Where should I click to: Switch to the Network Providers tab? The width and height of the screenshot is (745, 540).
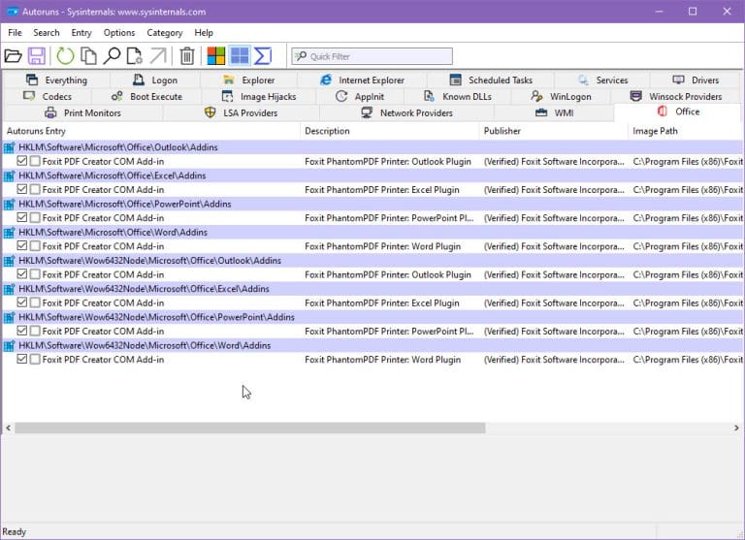406,113
